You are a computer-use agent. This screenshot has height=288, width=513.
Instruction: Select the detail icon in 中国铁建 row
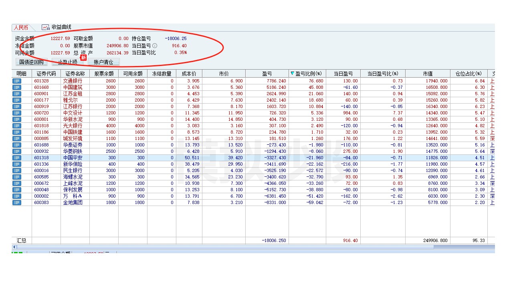pyautogui.click(x=17, y=132)
